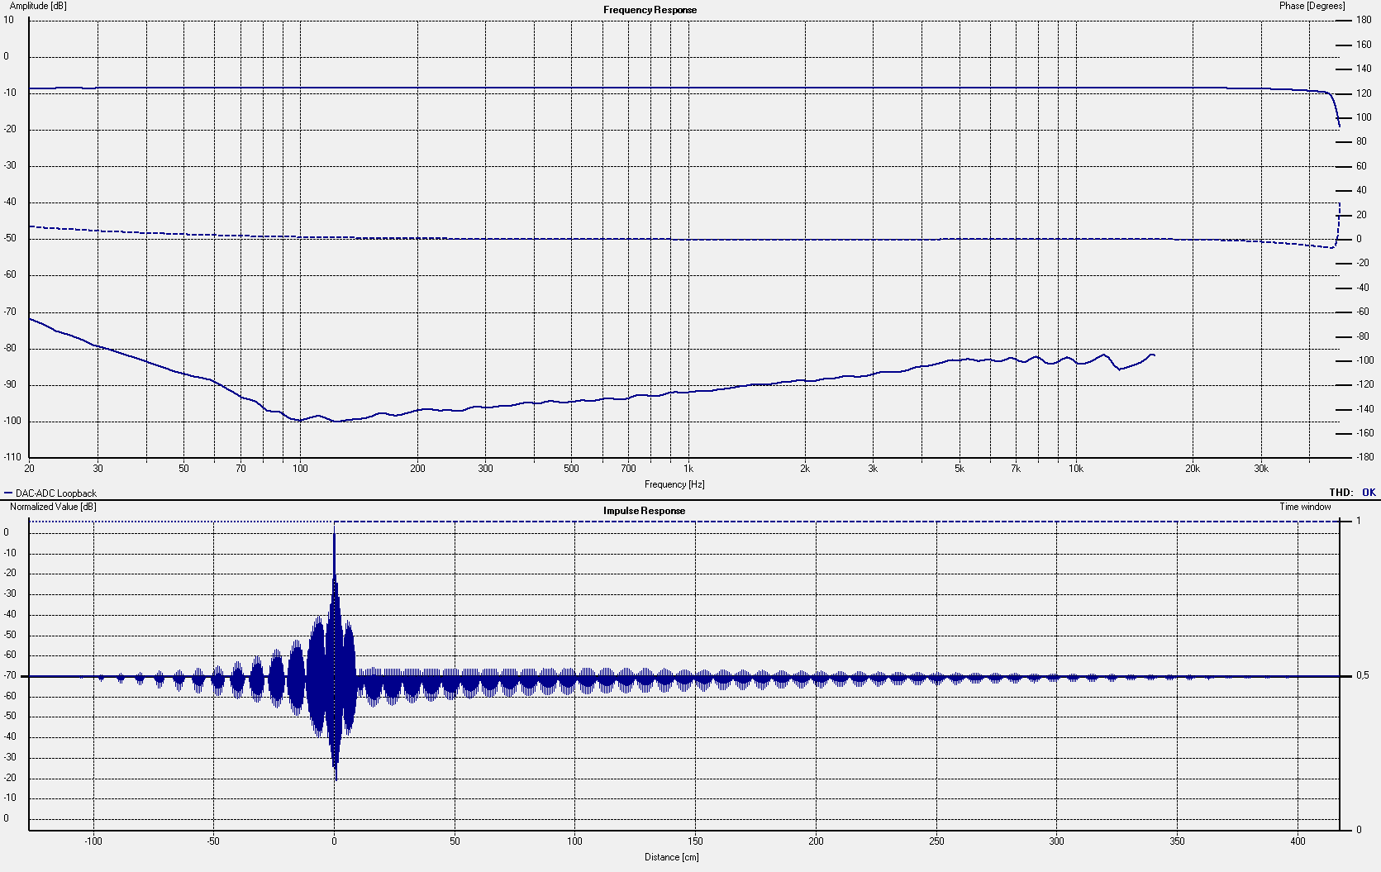Click the 10 tick atop the amplitude axis
The image size is (1381, 872).
(x=8, y=20)
